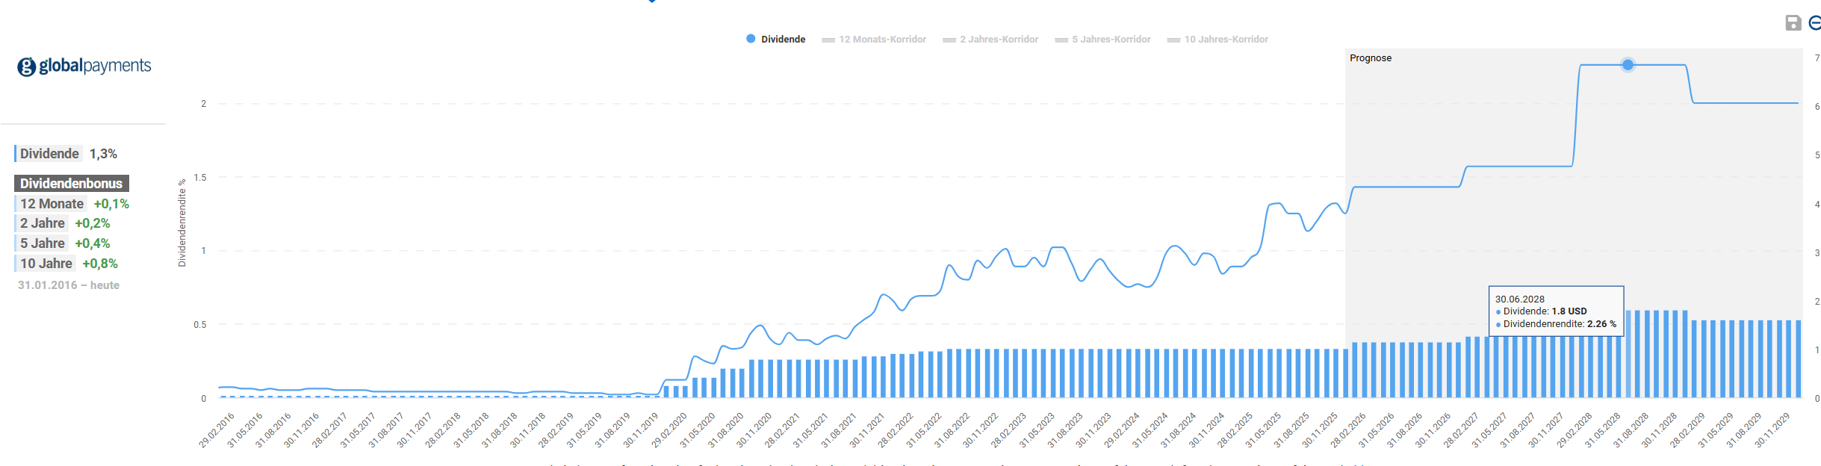1821x466 pixels.
Task: Select the 10 Jahre bonus row
Action: pos(46,264)
